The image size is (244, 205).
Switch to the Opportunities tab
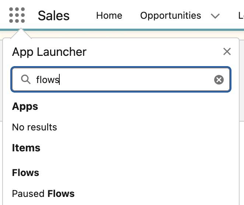click(171, 15)
